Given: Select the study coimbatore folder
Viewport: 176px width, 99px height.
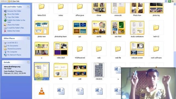Looking at the screenshot, I should [137, 28].
